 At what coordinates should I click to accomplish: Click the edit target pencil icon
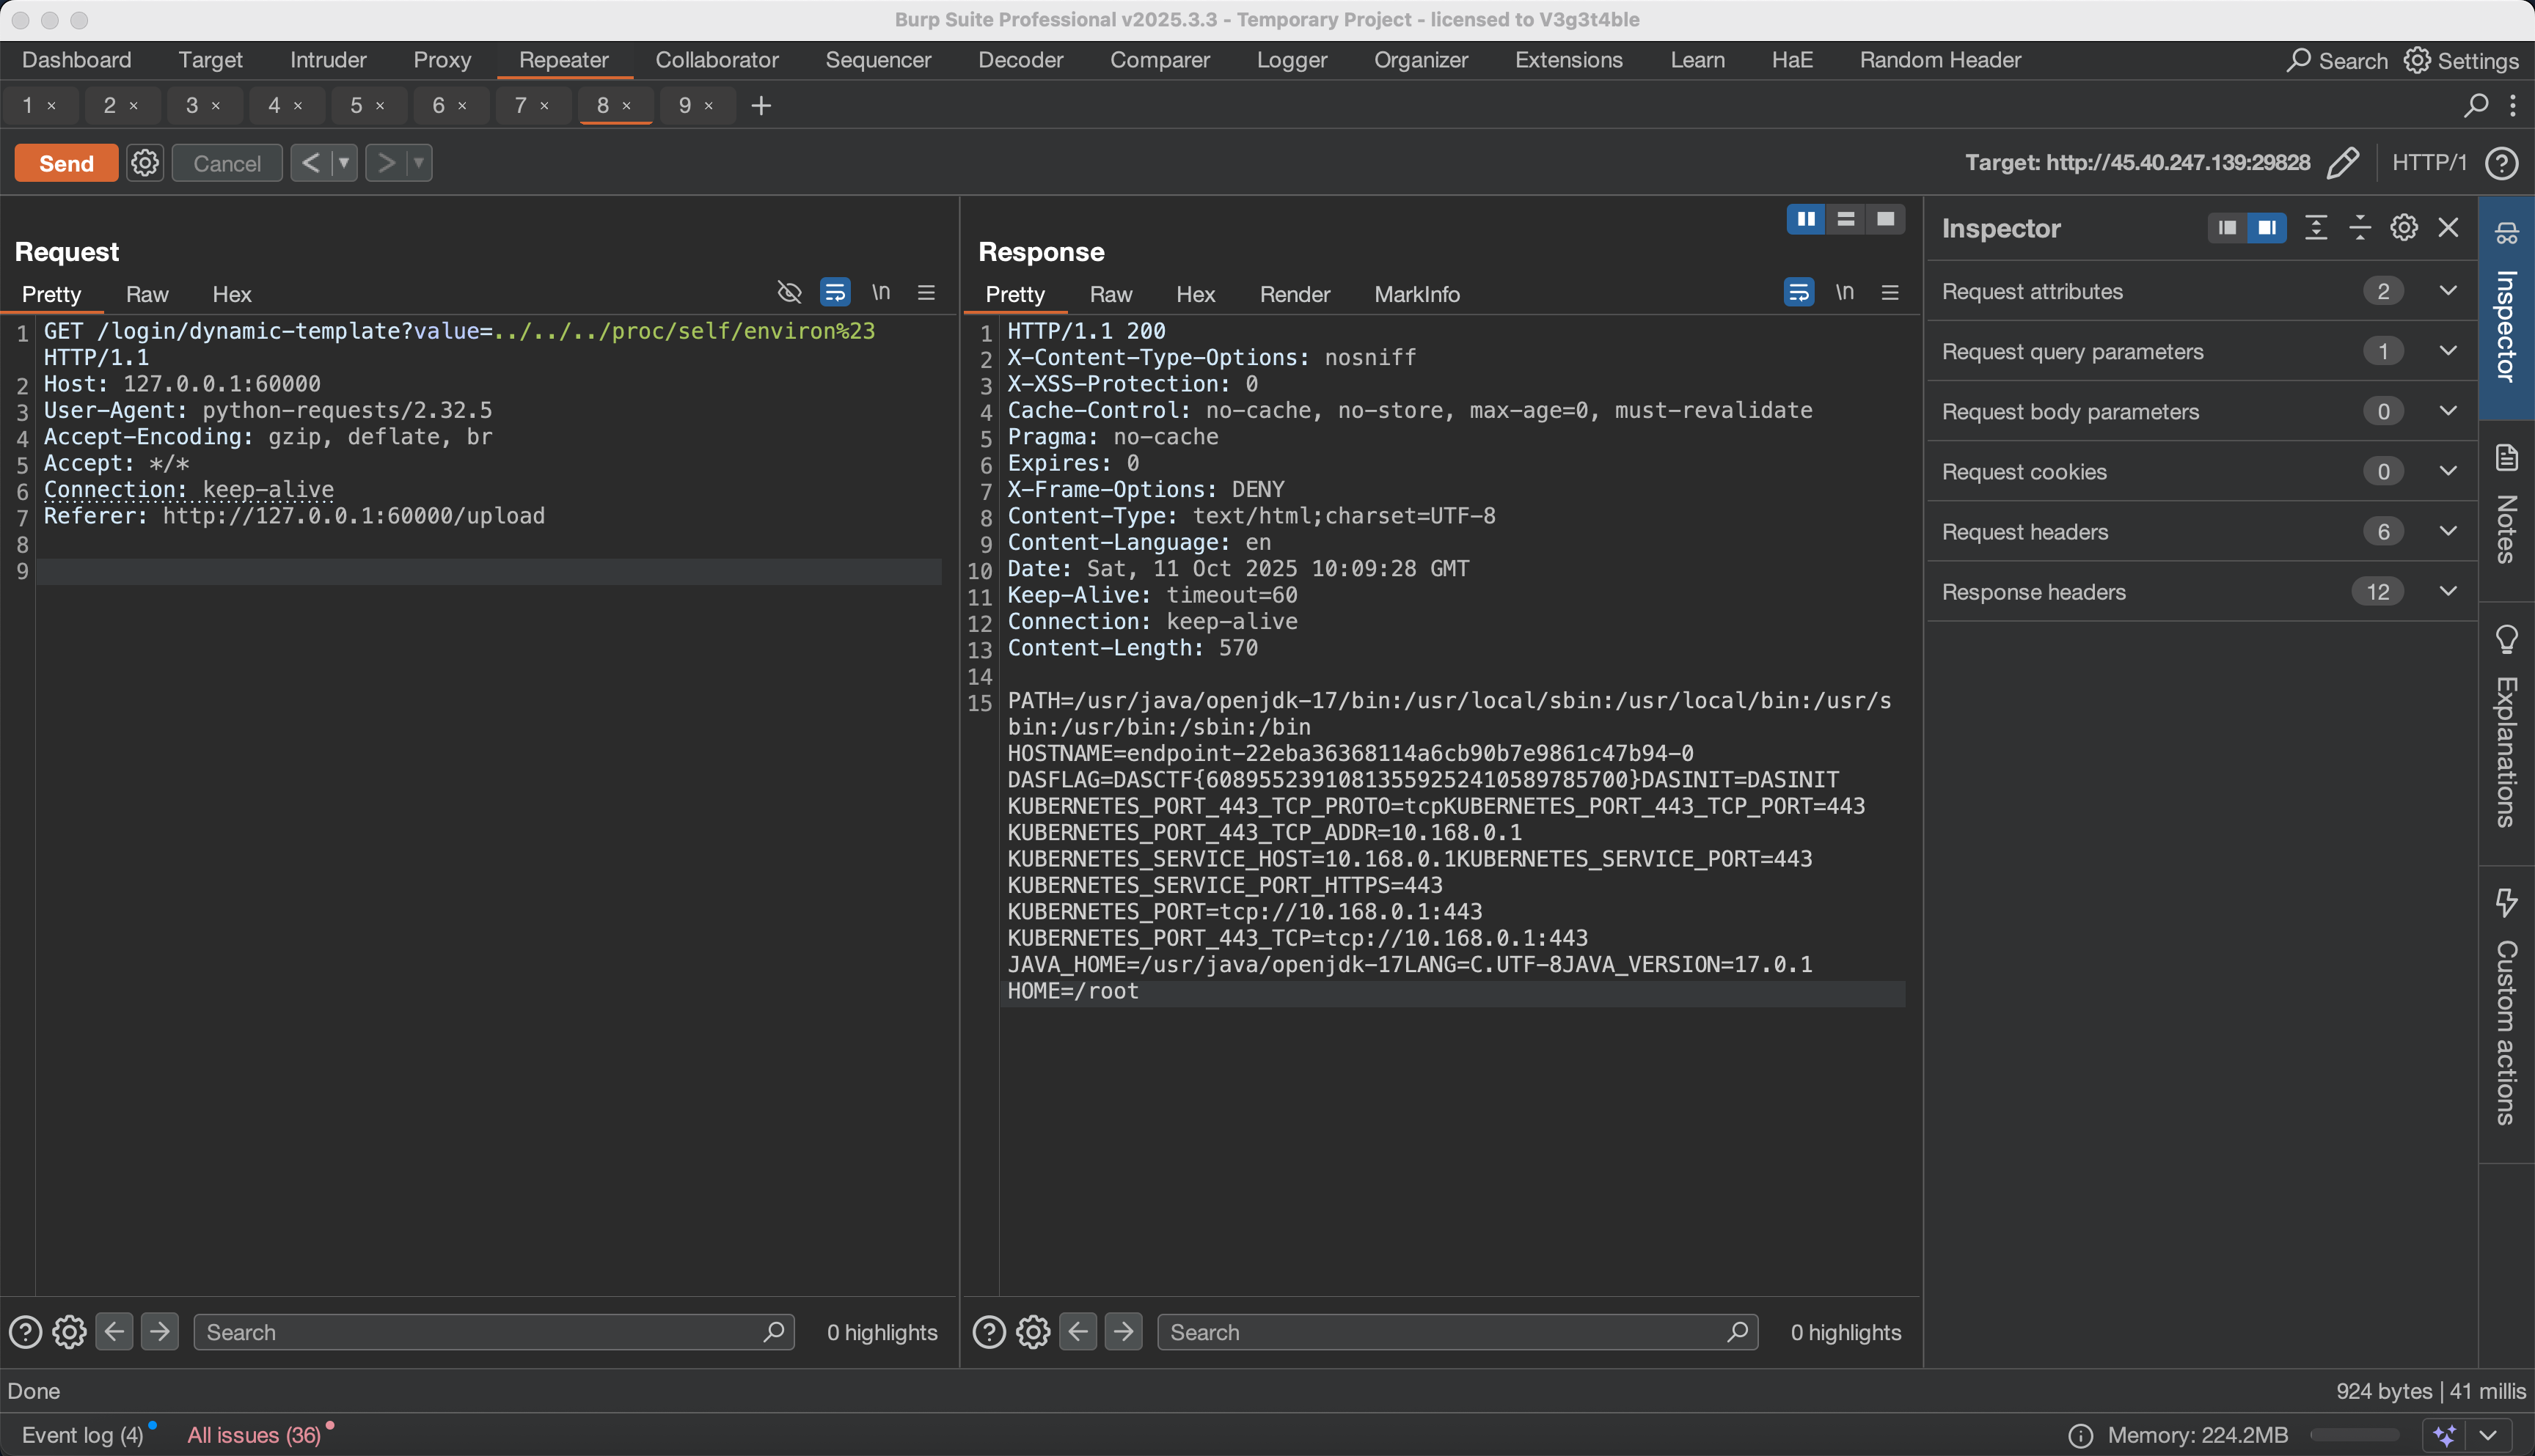point(2342,163)
